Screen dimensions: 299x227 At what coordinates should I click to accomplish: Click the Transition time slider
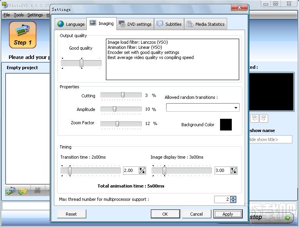click(x=91, y=170)
